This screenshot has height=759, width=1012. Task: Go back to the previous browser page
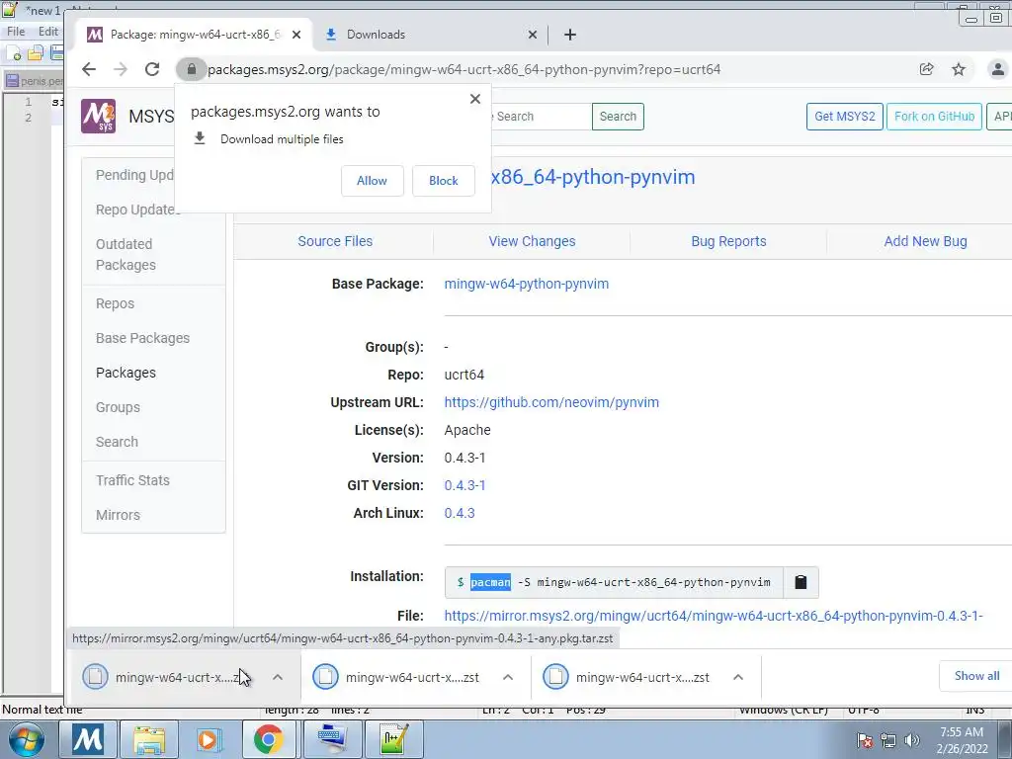pos(89,69)
